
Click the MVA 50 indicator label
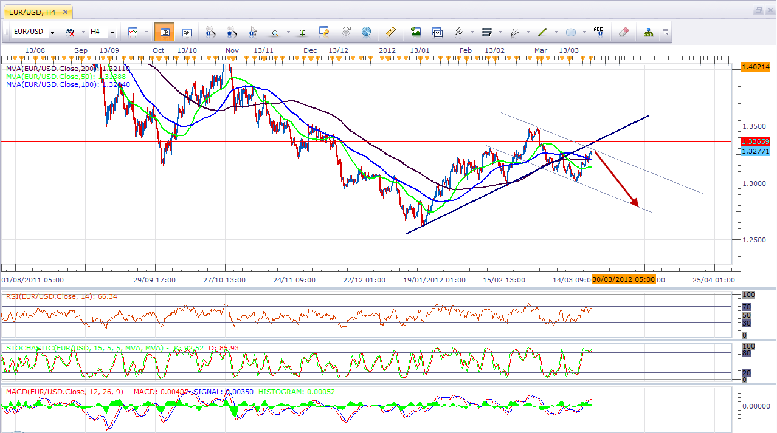tap(66, 77)
